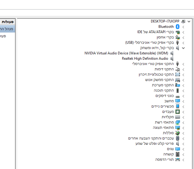
Task: Click the IDE ATA/ATAPI controllers icon
Action: pyautogui.click(x=178, y=32)
